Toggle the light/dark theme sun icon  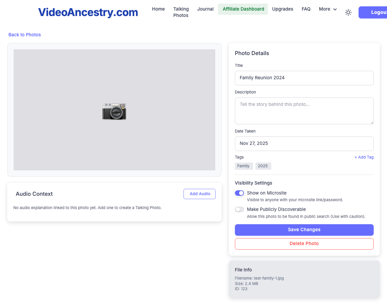[x=348, y=12]
